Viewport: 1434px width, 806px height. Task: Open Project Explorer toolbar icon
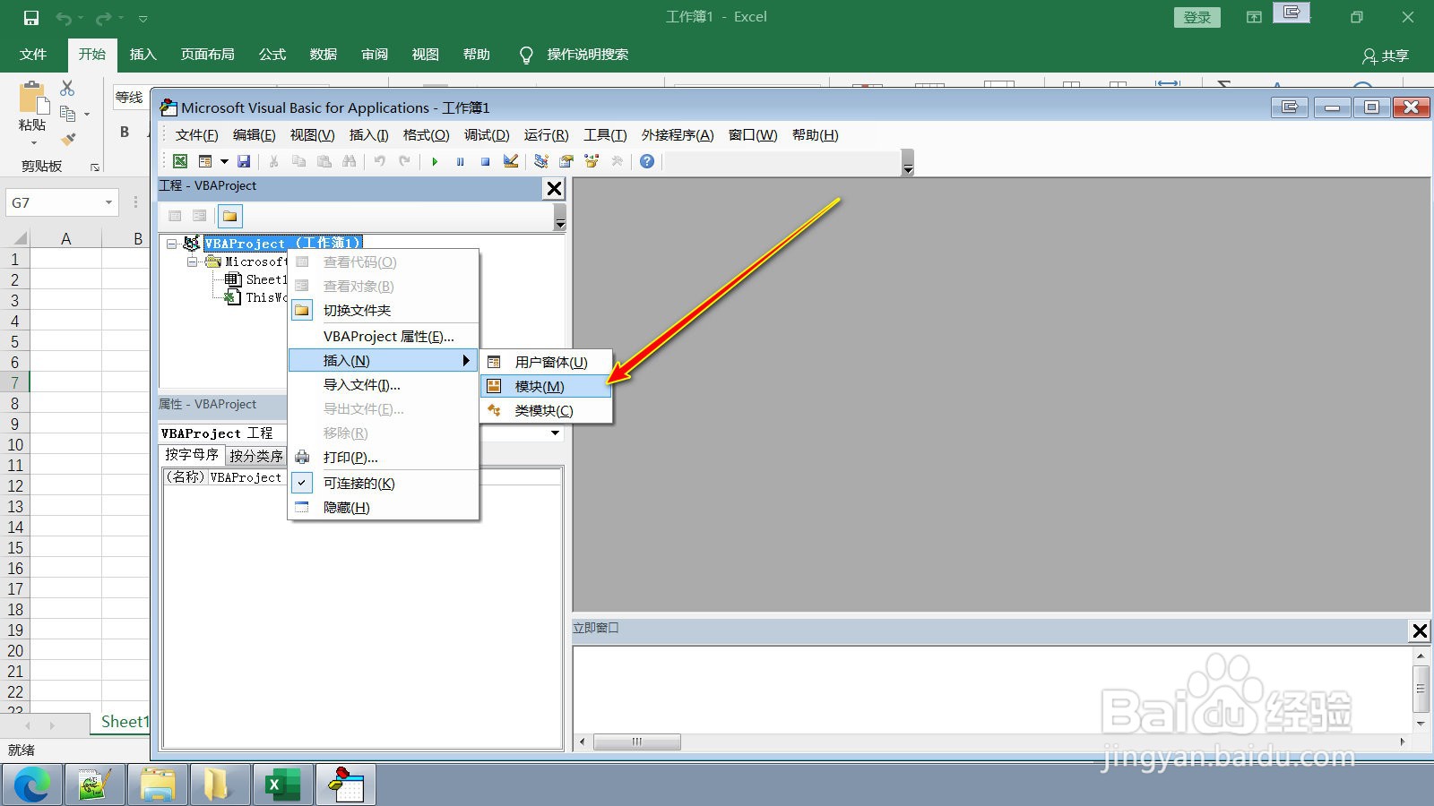pos(541,161)
